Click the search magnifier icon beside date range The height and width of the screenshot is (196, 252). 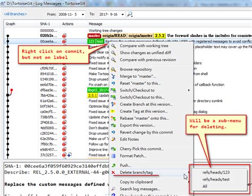coord(130,14)
